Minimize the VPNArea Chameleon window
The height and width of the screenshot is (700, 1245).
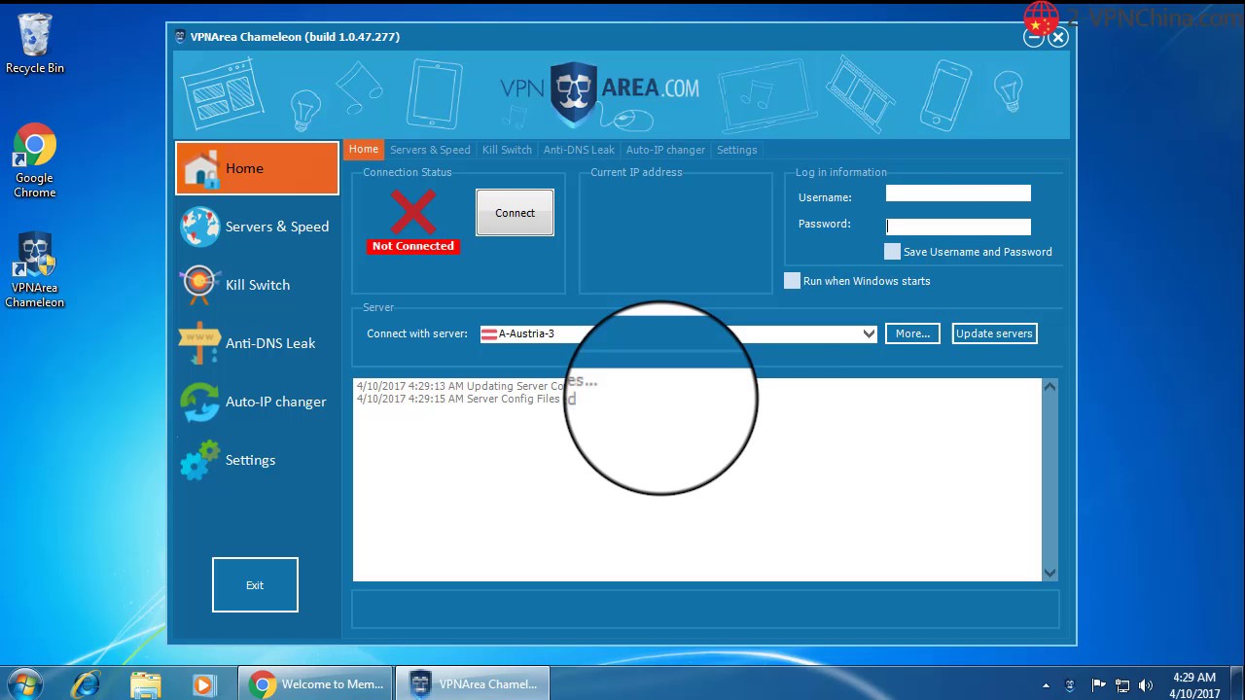pyautogui.click(x=1033, y=37)
